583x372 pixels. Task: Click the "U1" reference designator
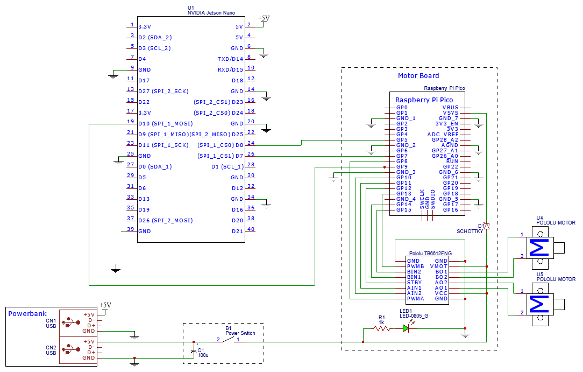coord(190,8)
